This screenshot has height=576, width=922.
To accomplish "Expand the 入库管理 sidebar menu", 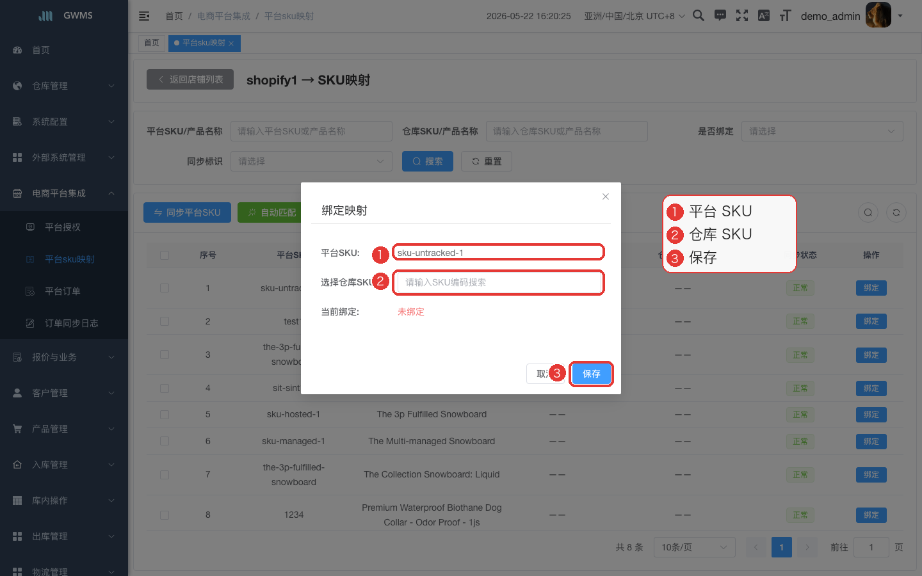I will pyautogui.click(x=64, y=465).
